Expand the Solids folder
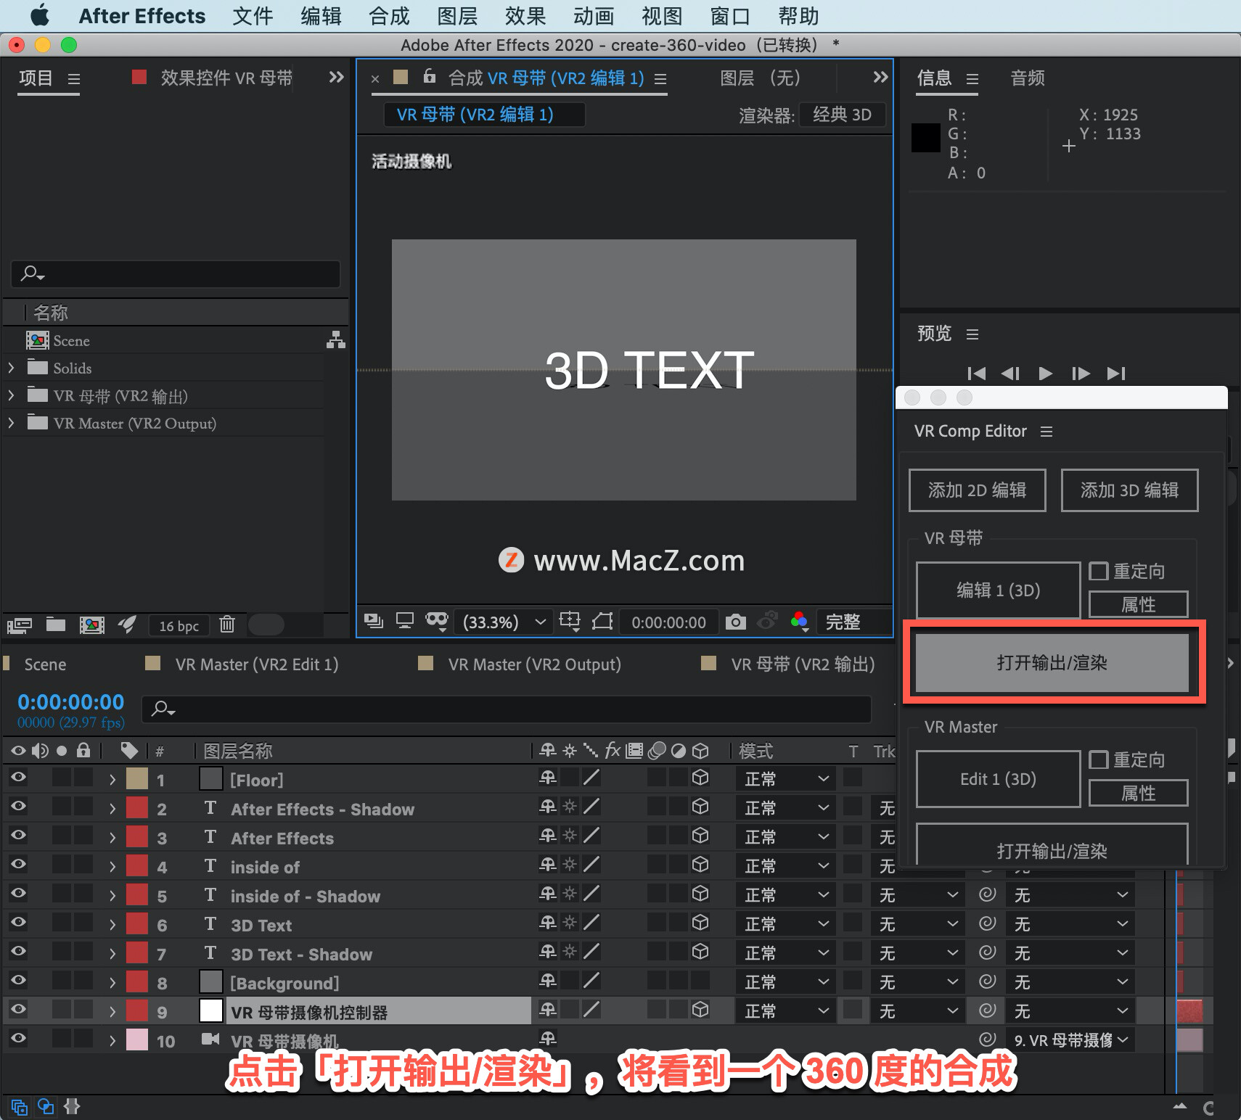The width and height of the screenshot is (1241, 1120). pos(11,368)
